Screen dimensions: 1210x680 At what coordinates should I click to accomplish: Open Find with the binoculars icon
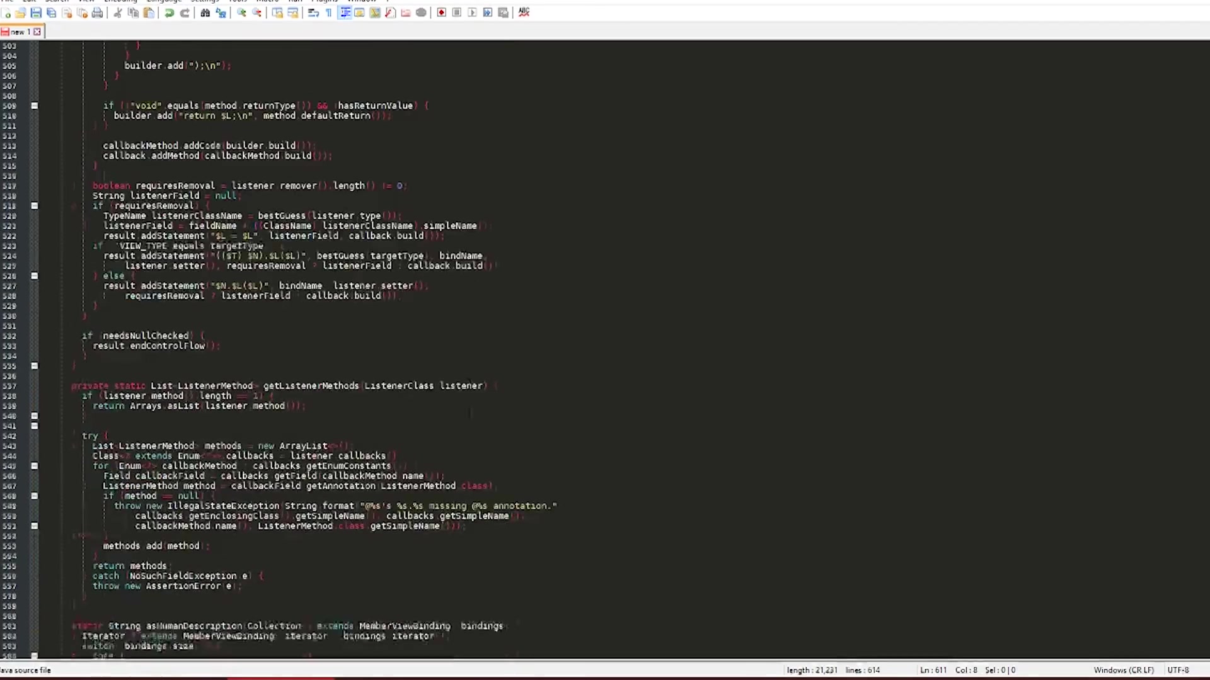click(x=205, y=13)
